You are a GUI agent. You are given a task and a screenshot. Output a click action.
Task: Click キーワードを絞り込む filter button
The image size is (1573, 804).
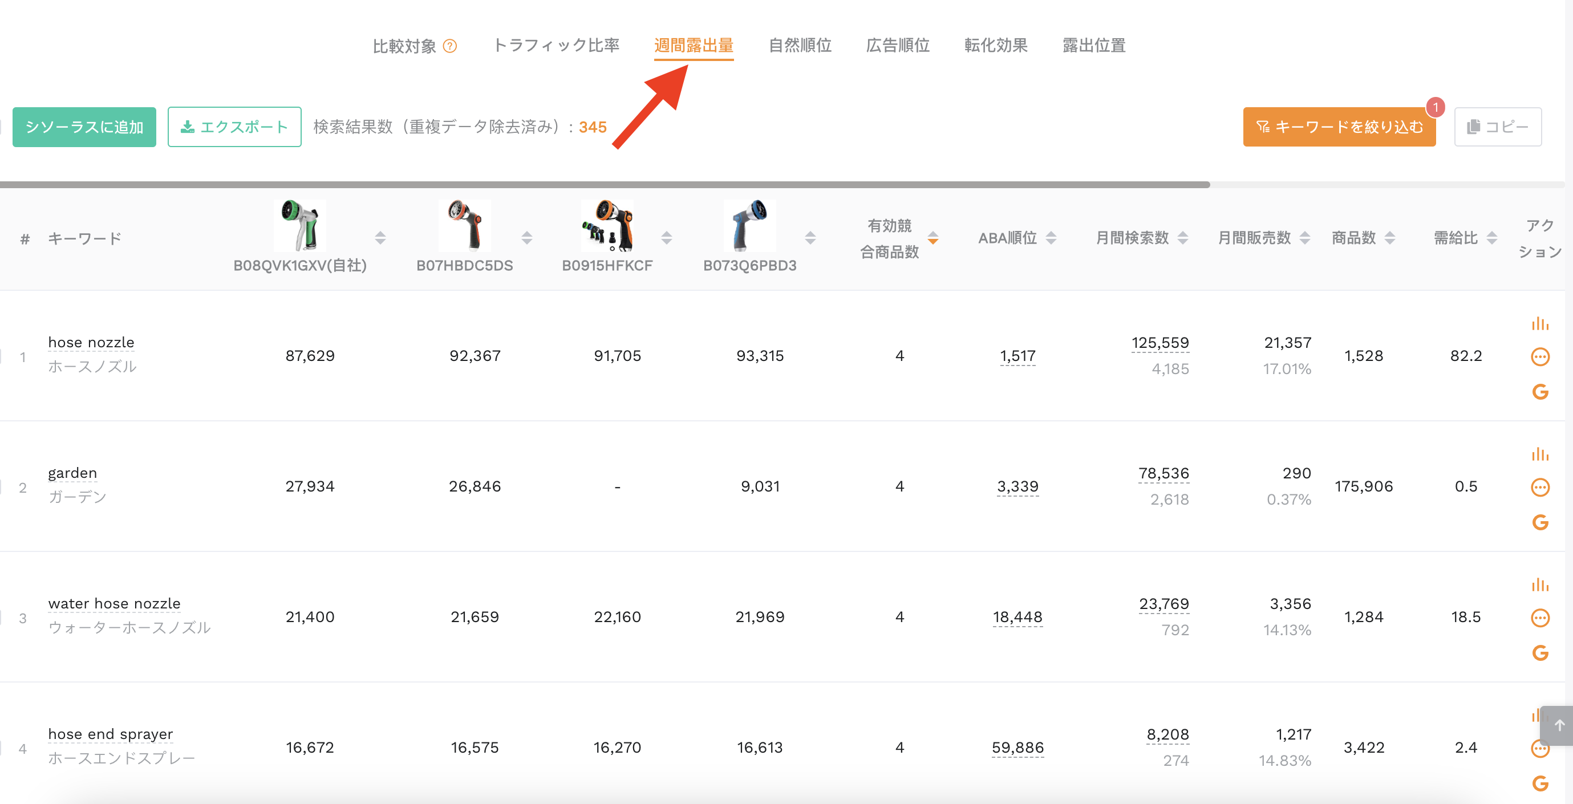(x=1339, y=127)
